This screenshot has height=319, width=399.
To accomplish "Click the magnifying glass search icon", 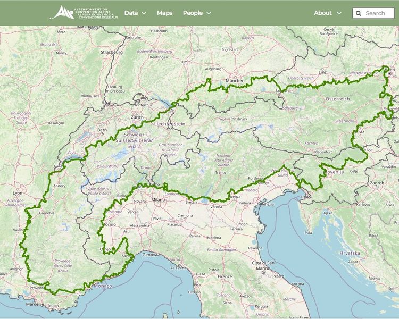I will point(359,13).
